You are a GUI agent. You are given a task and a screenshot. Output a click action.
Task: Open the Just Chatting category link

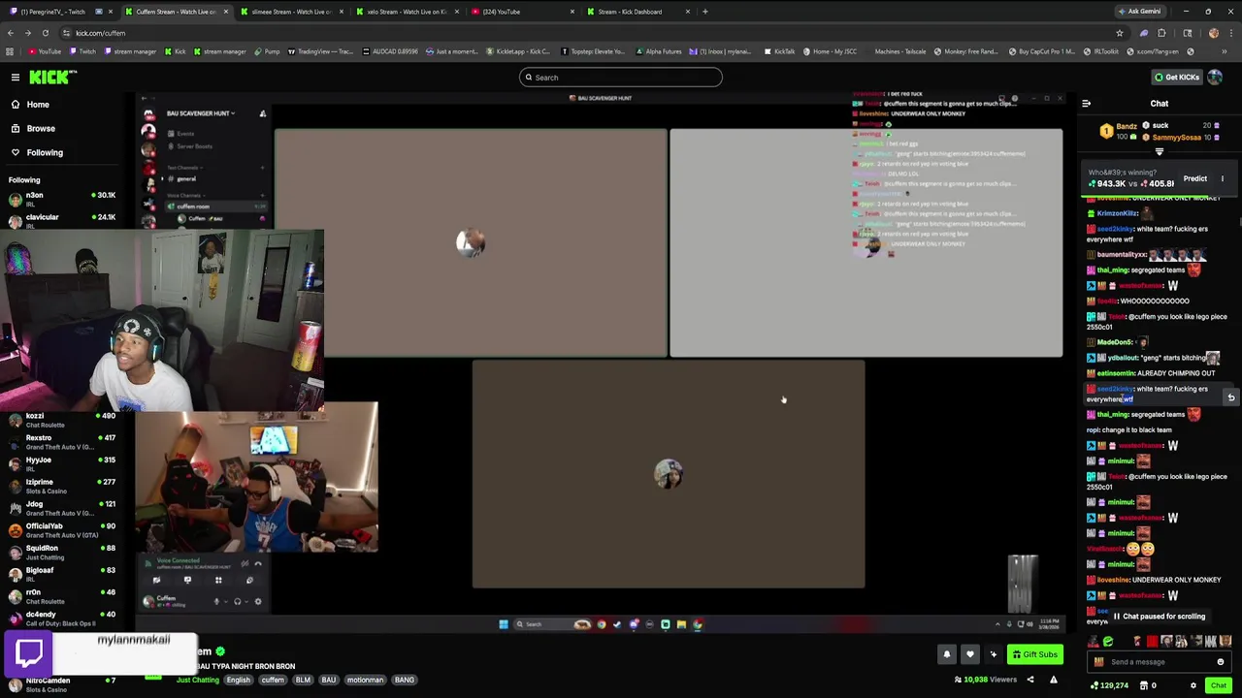pyautogui.click(x=197, y=680)
